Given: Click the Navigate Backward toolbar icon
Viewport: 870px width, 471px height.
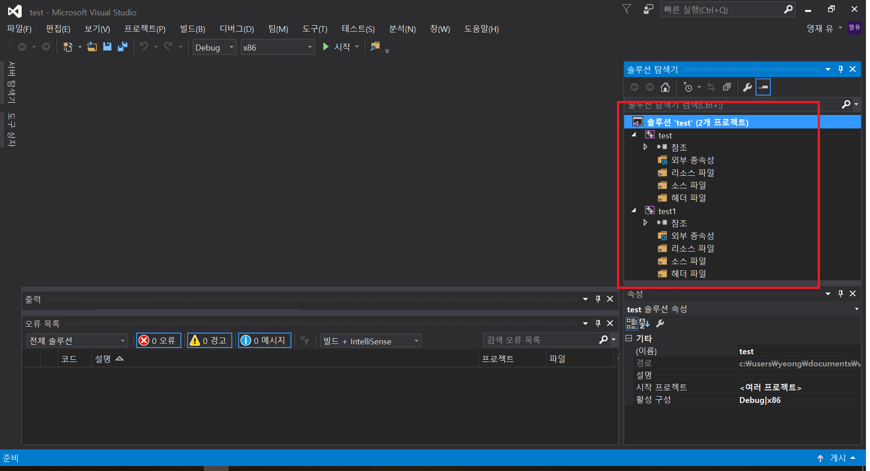Looking at the screenshot, I should click(22, 47).
